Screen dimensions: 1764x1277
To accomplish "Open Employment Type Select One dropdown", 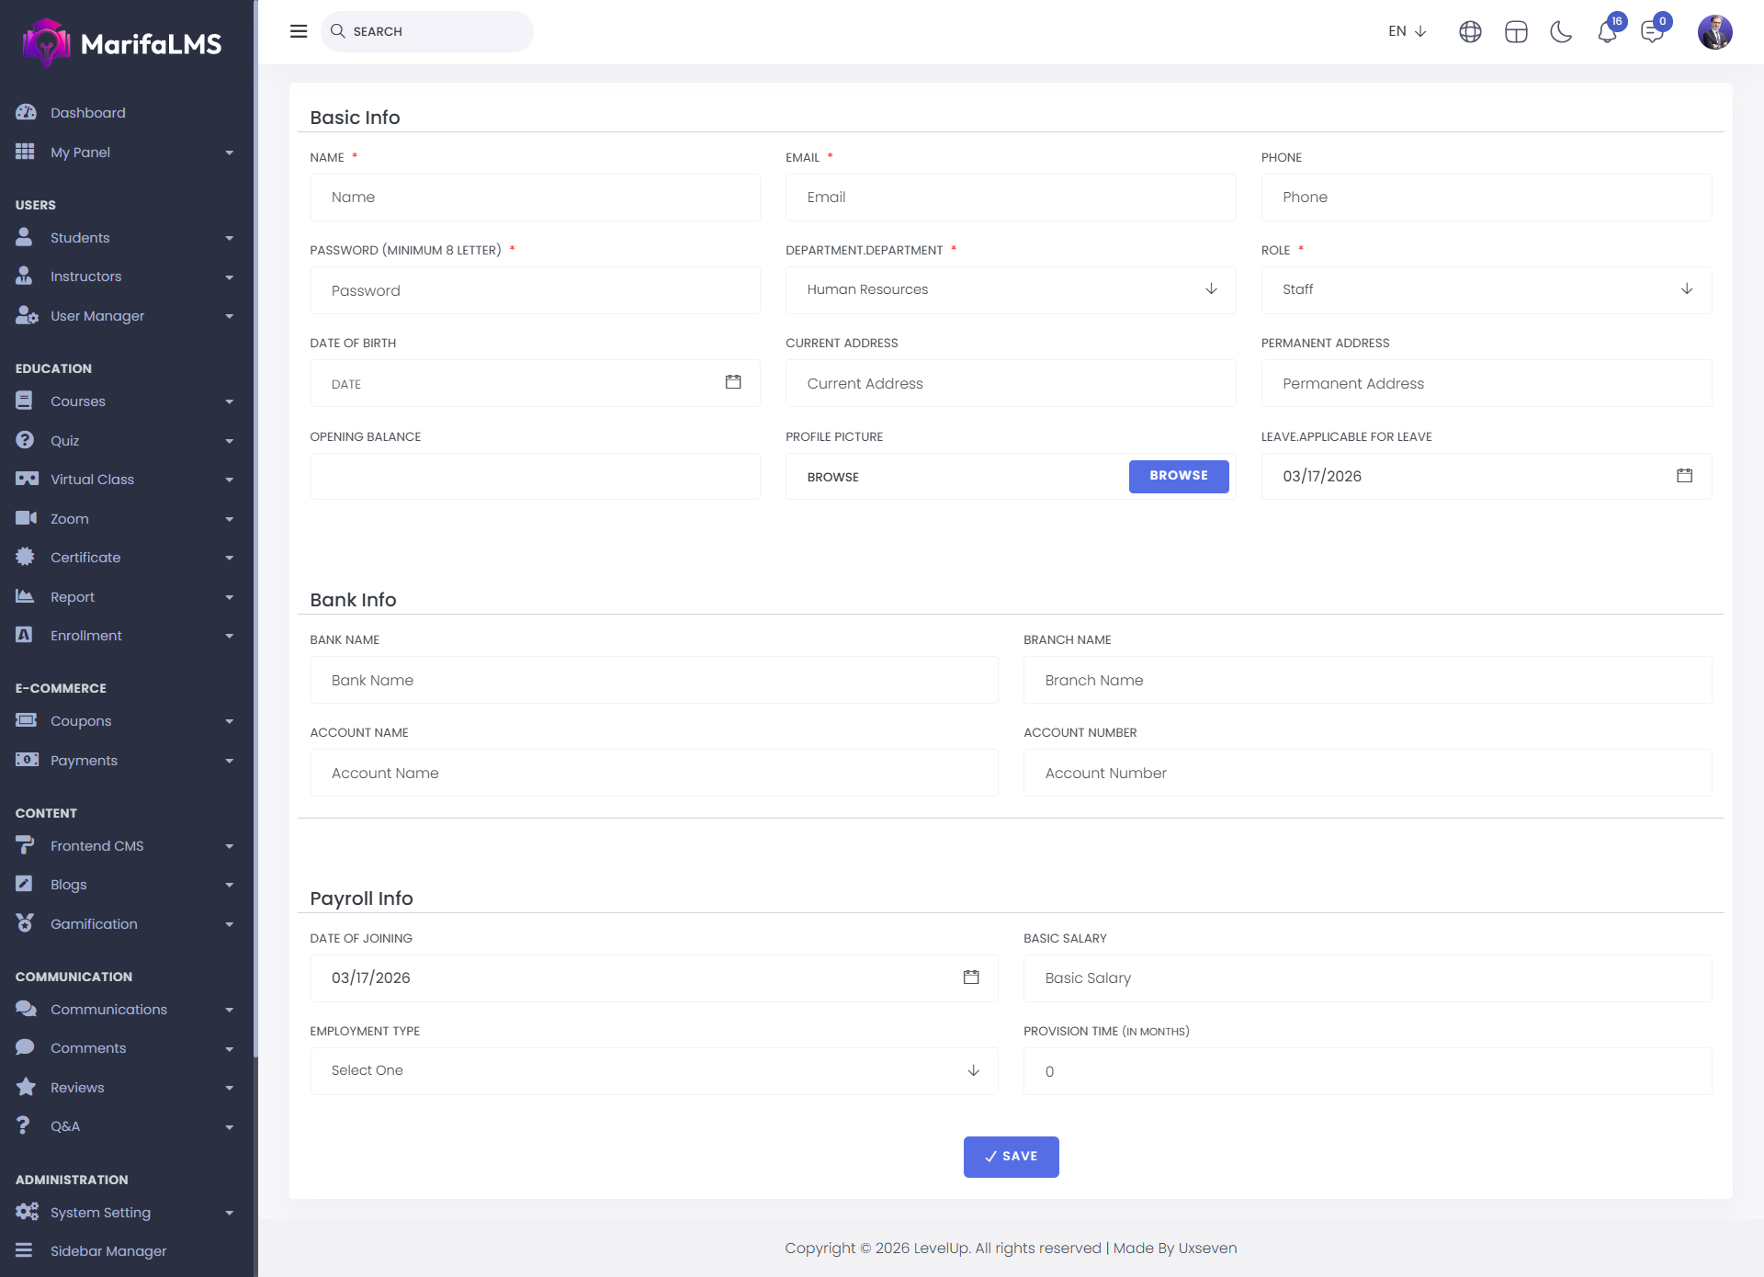I will (x=653, y=1071).
